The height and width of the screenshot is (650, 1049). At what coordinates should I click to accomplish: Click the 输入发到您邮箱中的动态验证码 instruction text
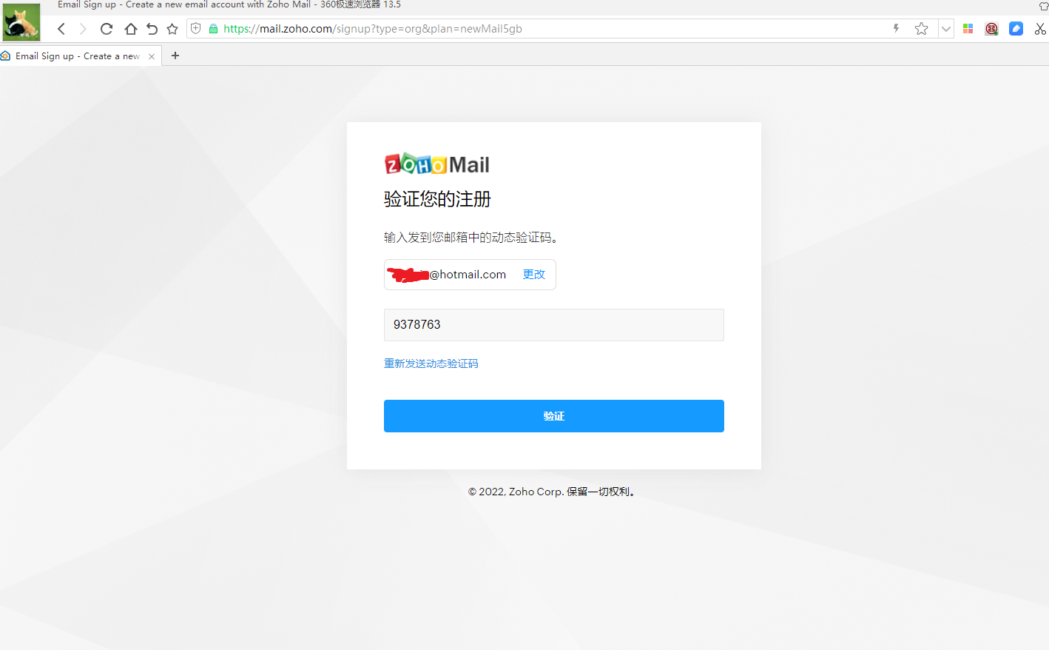pyautogui.click(x=471, y=238)
